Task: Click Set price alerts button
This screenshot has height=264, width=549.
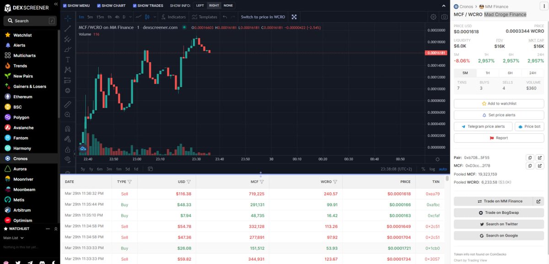Action: [499, 115]
